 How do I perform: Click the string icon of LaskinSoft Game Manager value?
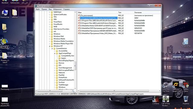[79, 23]
